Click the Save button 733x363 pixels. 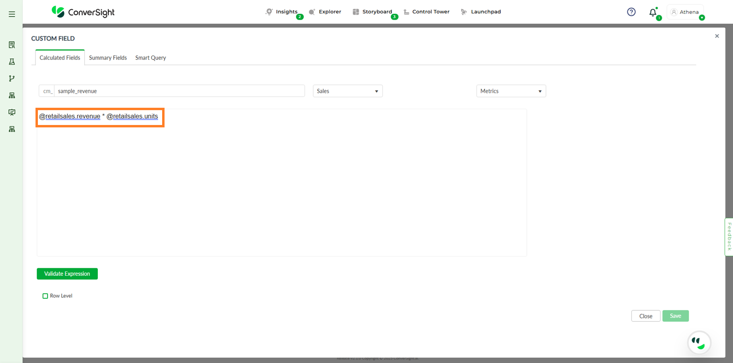(675, 316)
